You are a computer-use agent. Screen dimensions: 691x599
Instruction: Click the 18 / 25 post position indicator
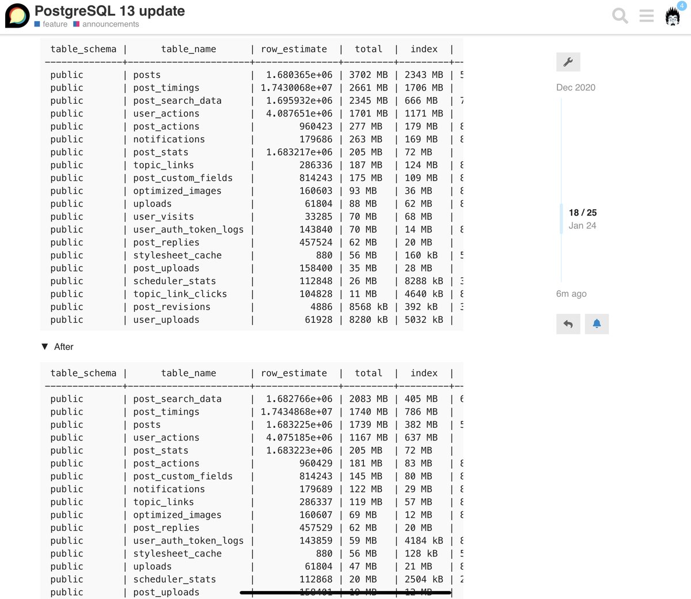click(582, 213)
